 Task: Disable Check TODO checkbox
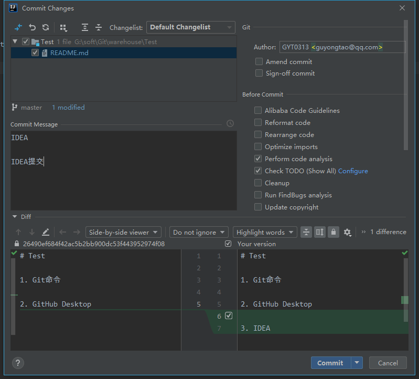coord(258,171)
